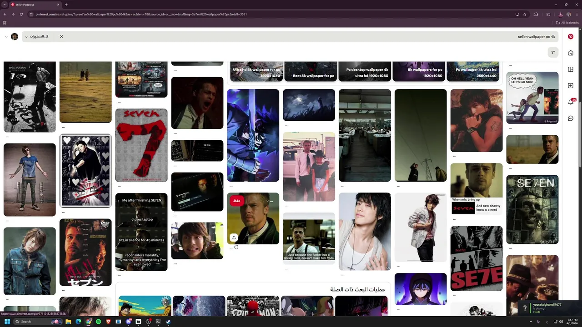Open Spotify from taskbar

point(98,322)
